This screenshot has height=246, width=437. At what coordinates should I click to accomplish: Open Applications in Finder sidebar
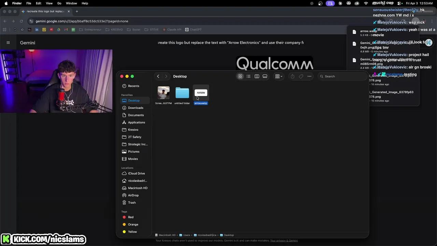(x=136, y=122)
